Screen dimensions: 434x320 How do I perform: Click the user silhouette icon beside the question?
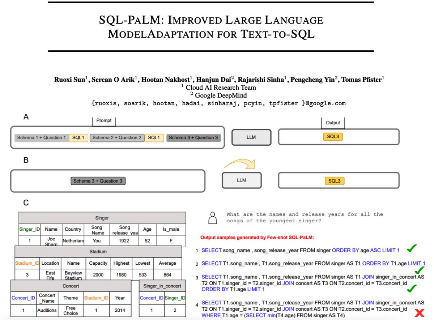point(213,218)
